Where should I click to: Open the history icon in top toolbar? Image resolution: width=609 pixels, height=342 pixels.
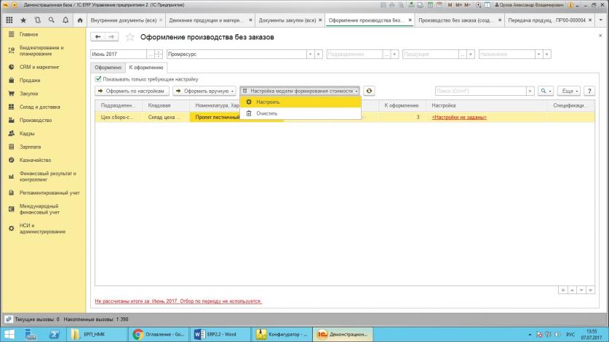(37, 20)
